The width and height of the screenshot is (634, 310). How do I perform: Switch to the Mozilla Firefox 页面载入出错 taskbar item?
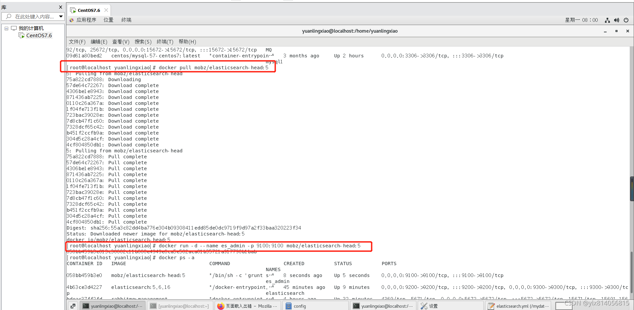247,306
